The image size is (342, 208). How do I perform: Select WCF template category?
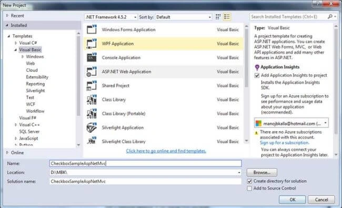pos(31,104)
